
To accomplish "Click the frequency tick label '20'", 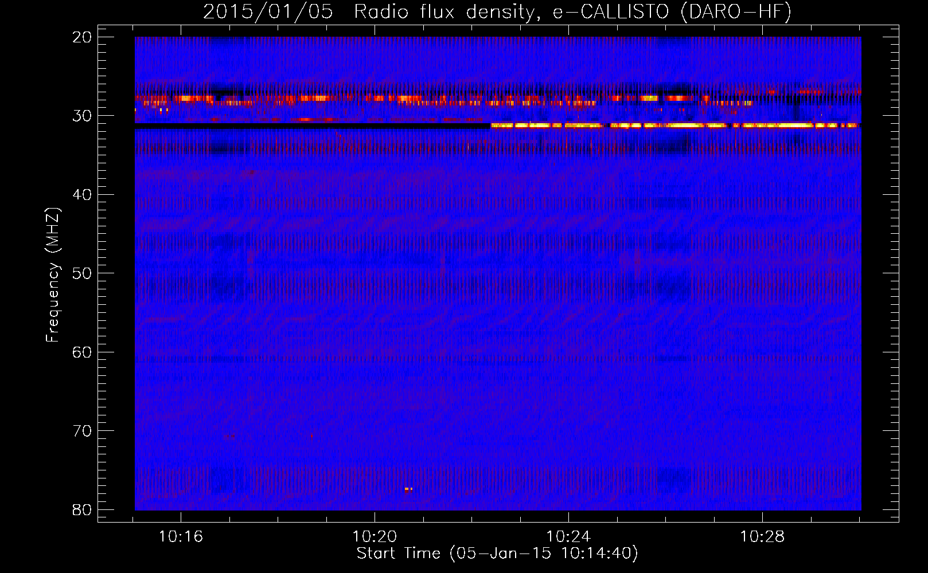I will point(82,37).
